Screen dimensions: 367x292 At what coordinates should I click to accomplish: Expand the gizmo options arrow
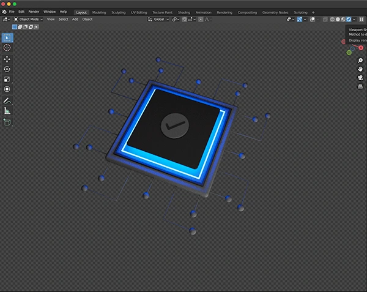coord(305,20)
